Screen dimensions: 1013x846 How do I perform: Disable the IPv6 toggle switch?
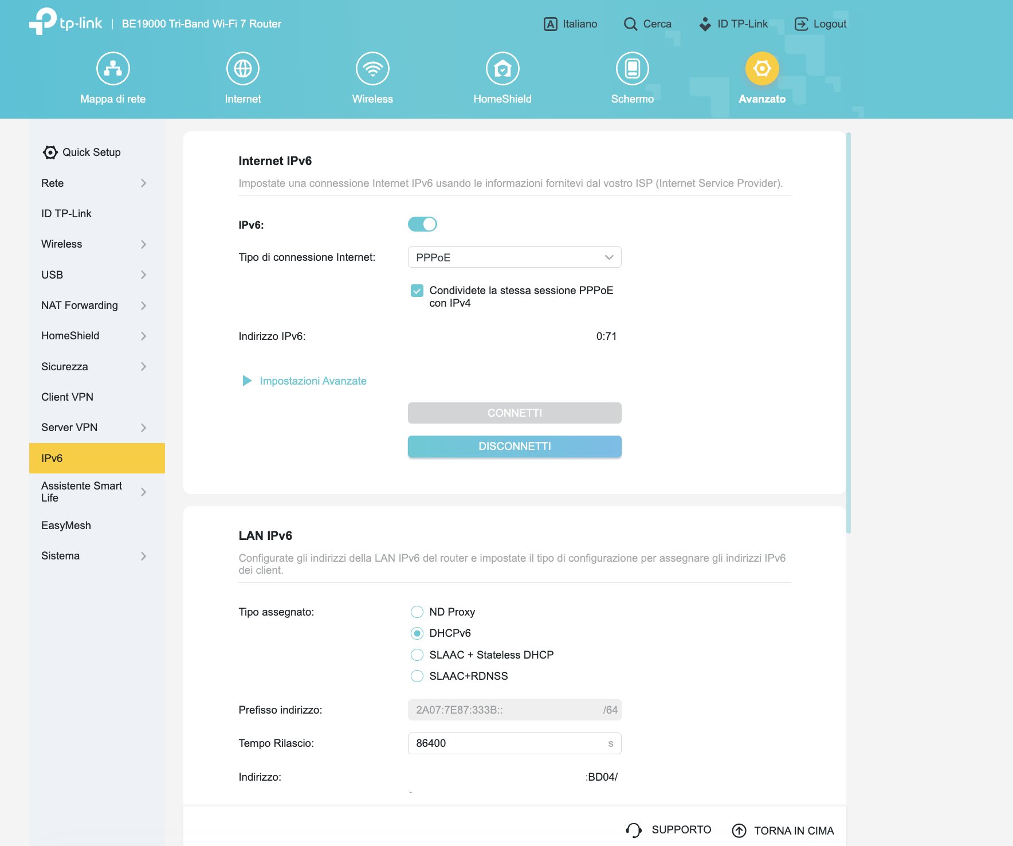pos(422,224)
